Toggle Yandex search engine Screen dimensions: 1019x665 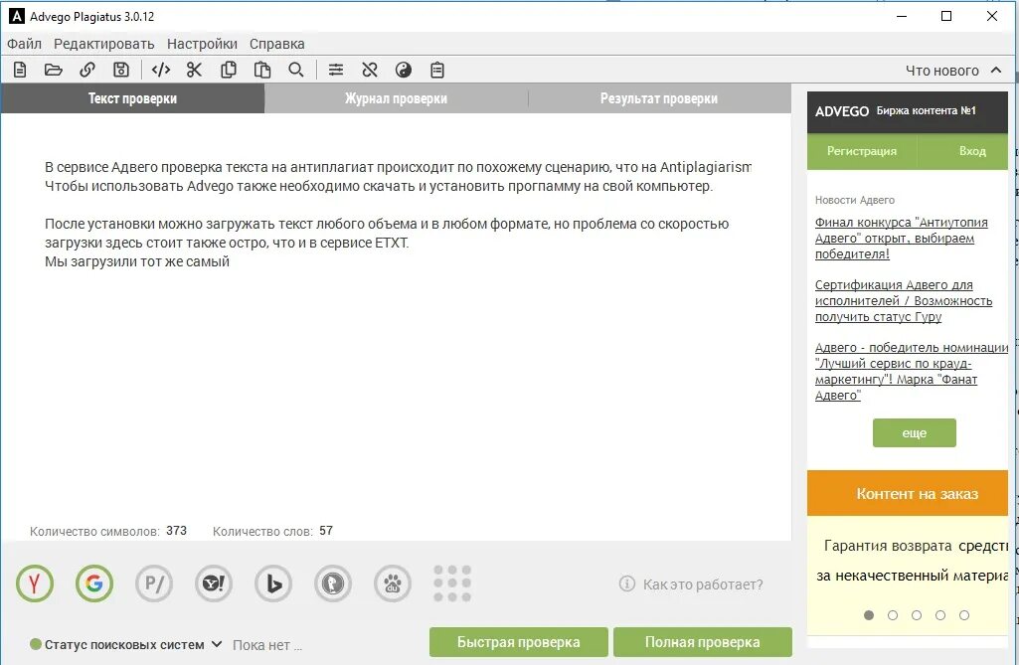coord(35,583)
